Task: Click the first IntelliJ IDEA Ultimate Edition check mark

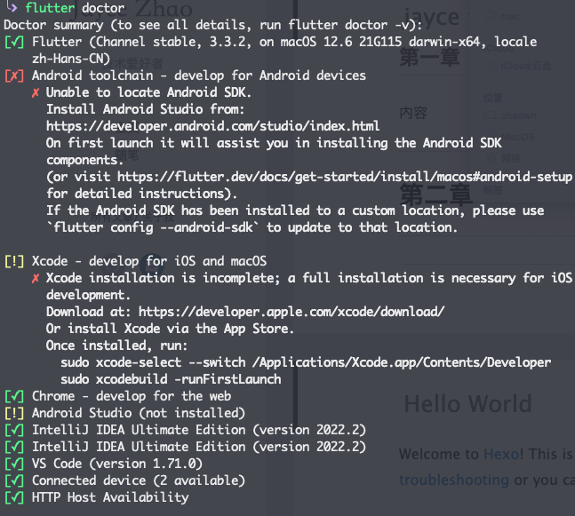Action: (14, 430)
